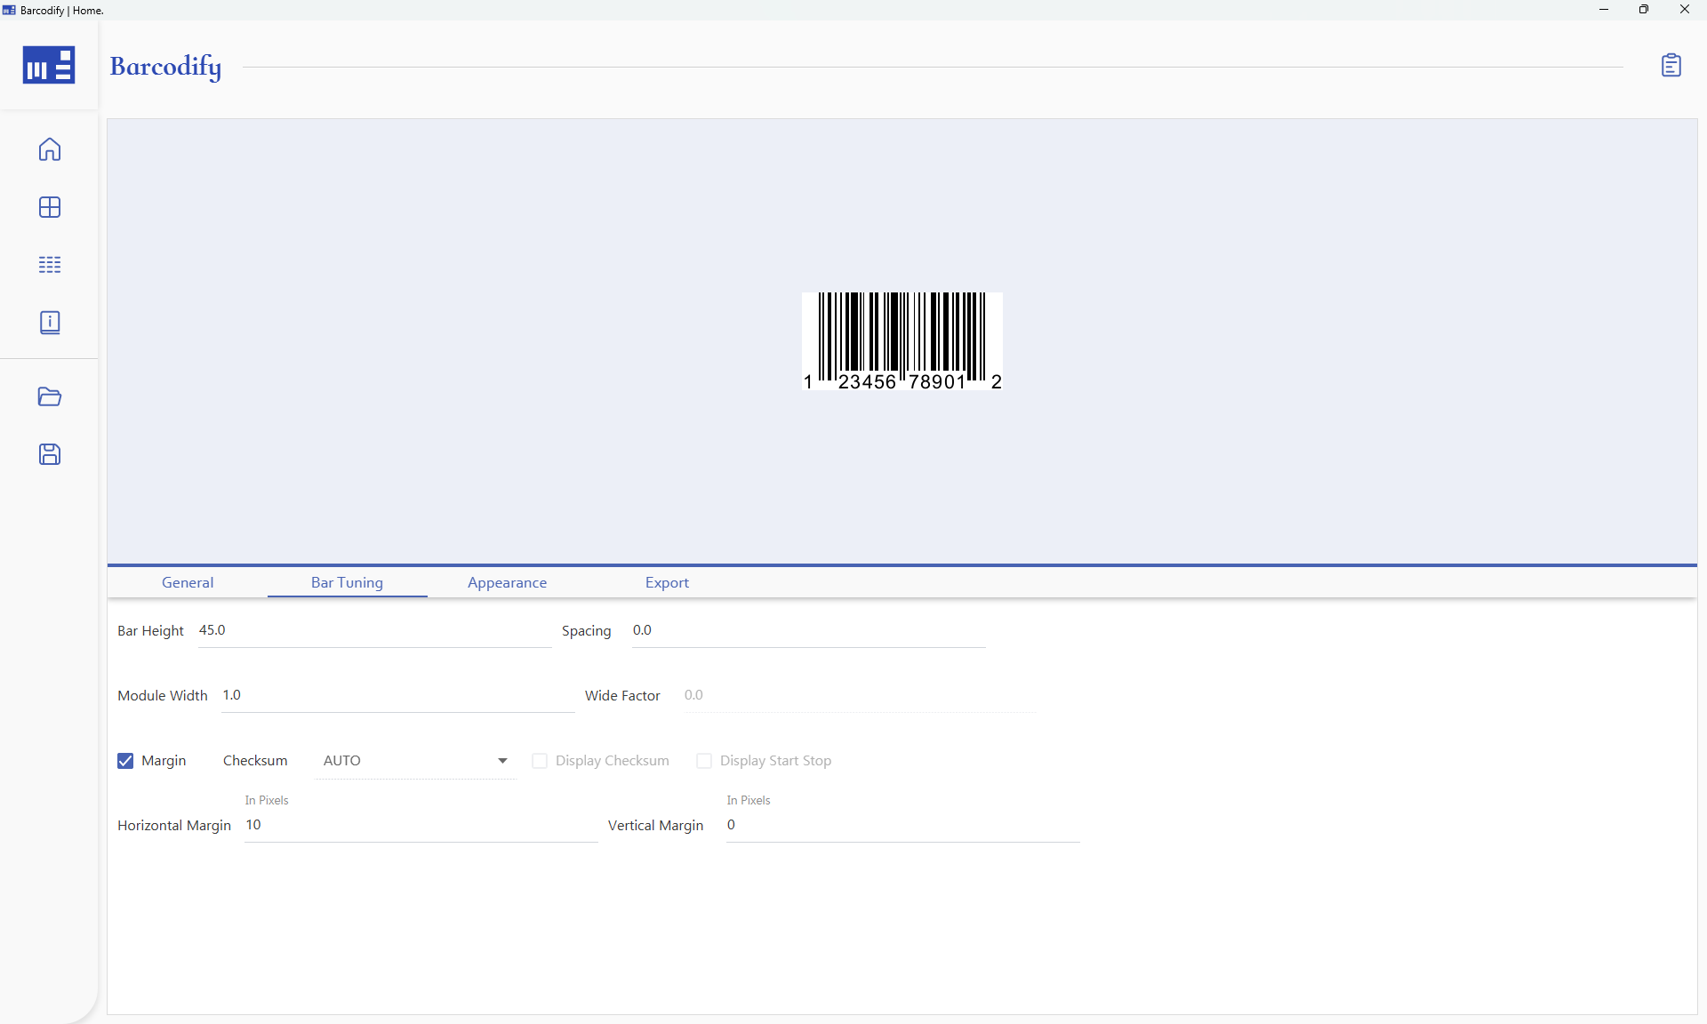Expand checksum options with the chevron arrow

[501, 761]
